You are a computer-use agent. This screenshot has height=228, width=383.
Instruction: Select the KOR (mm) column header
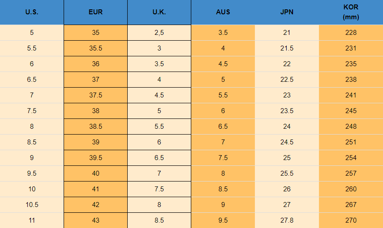351,12
